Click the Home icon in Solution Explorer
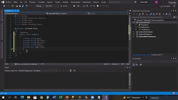This screenshot has height=100, width=178. click(140, 14)
